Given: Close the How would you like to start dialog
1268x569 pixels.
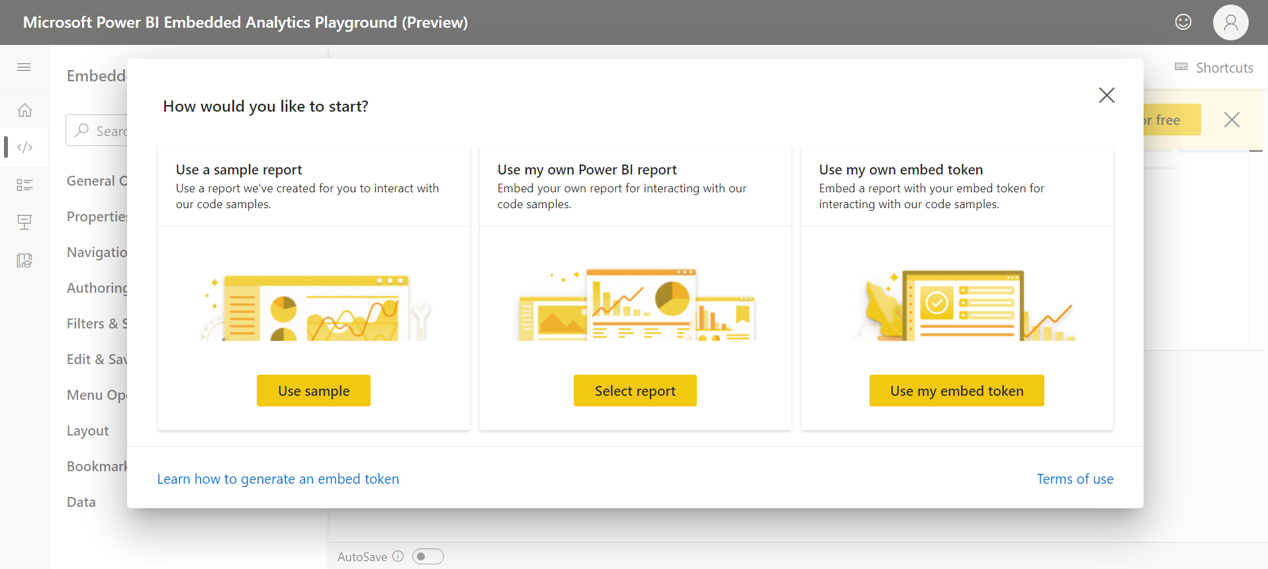Looking at the screenshot, I should coord(1107,95).
